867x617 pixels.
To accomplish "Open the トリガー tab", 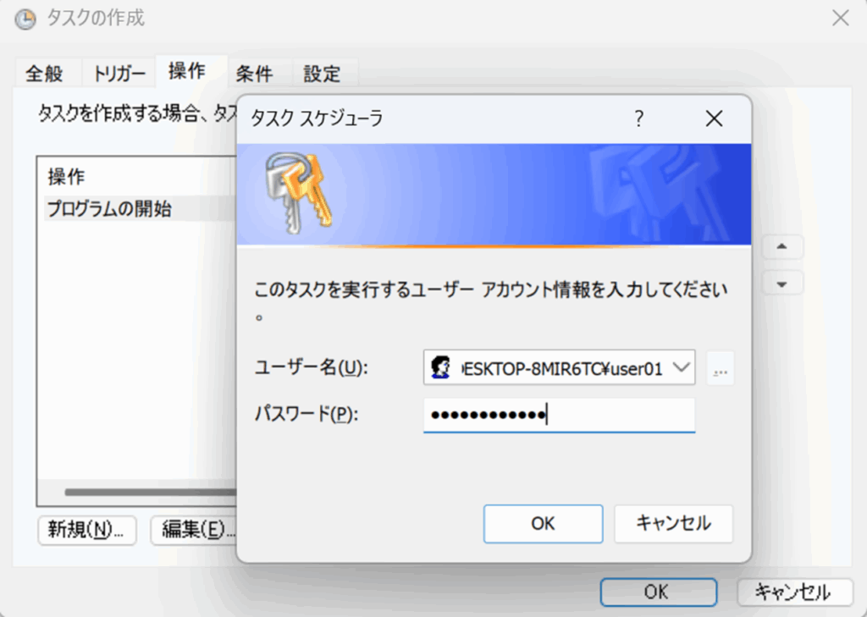I will (x=119, y=74).
